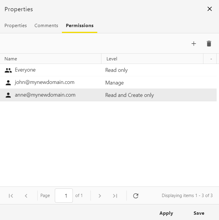The width and height of the screenshot is (219, 220).
Task: Click the Manage level cell
Action: tap(115, 83)
